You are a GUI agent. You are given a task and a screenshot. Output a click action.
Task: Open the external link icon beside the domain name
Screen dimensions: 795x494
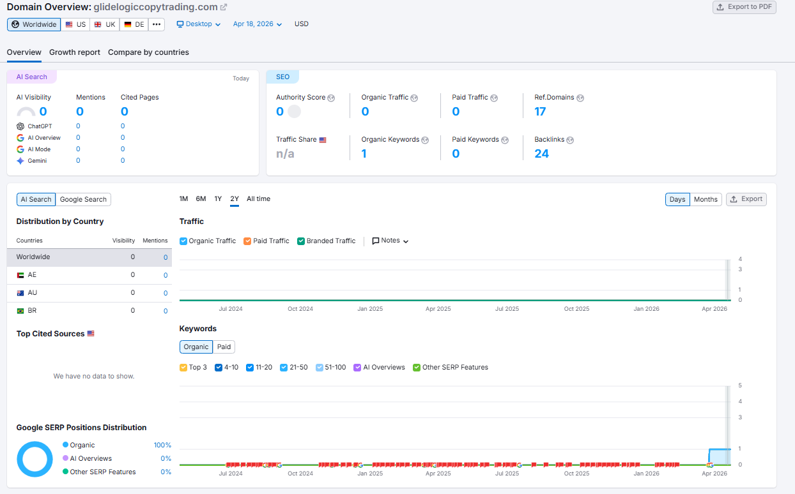(x=224, y=7)
